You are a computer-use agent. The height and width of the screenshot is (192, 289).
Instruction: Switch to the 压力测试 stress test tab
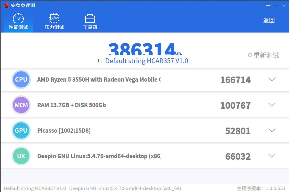point(54,21)
